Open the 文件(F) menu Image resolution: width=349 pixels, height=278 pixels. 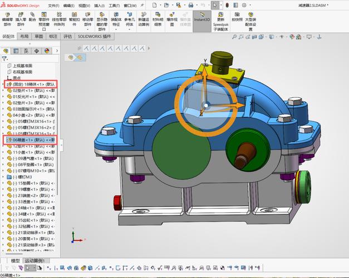pyautogui.click(x=53, y=6)
